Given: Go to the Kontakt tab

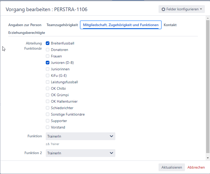Looking at the screenshot, I should point(170,25).
